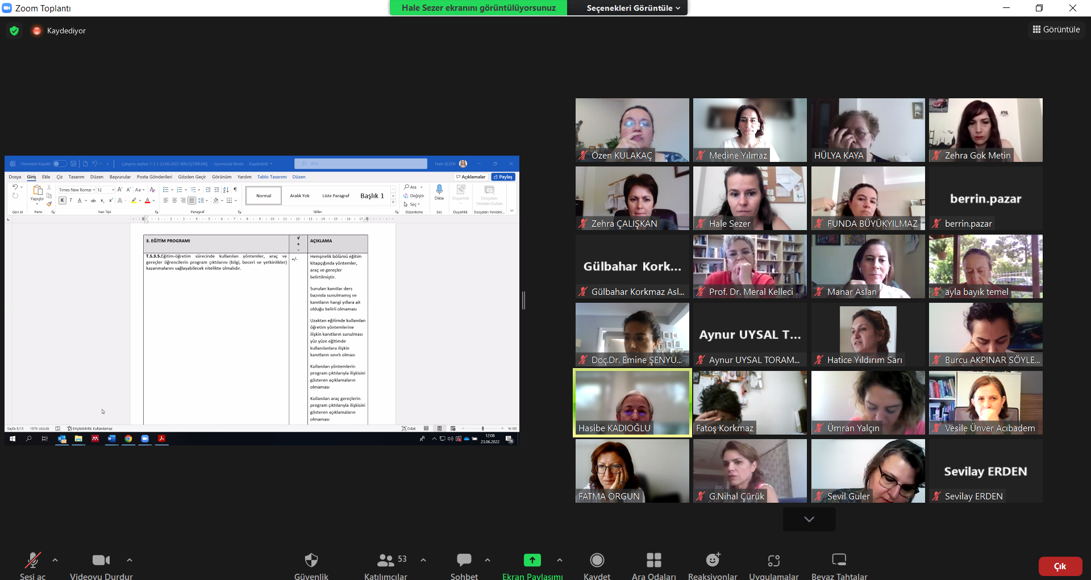Show next page of participant videos
Image resolution: width=1091 pixels, height=580 pixels.
coord(809,519)
